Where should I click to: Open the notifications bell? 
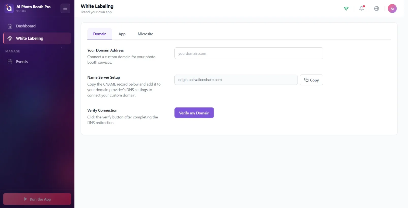point(362,8)
